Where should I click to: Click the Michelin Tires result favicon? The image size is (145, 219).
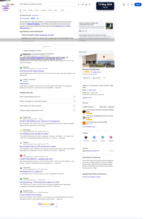pyautogui.click(x=21, y=118)
